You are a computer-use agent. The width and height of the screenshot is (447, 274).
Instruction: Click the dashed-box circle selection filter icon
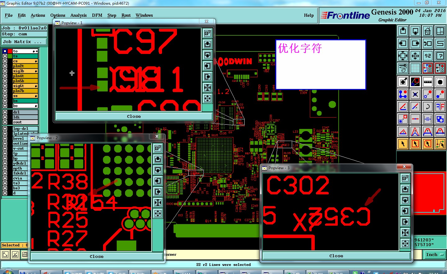440,82
